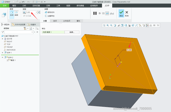Select 实体 solid extrude type

pyautogui.click(x=11, y=13)
